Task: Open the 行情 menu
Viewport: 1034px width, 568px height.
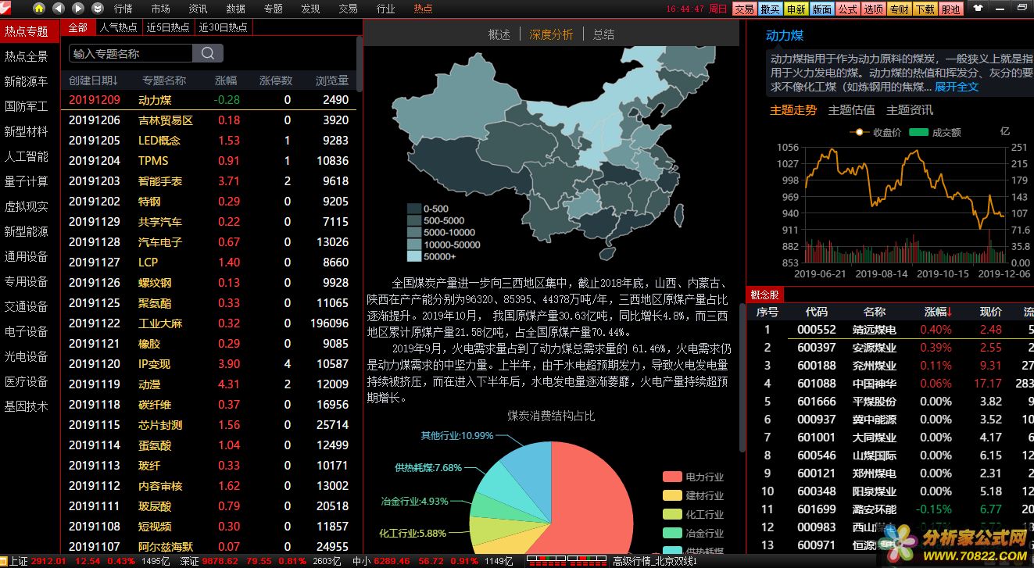Action: point(123,9)
